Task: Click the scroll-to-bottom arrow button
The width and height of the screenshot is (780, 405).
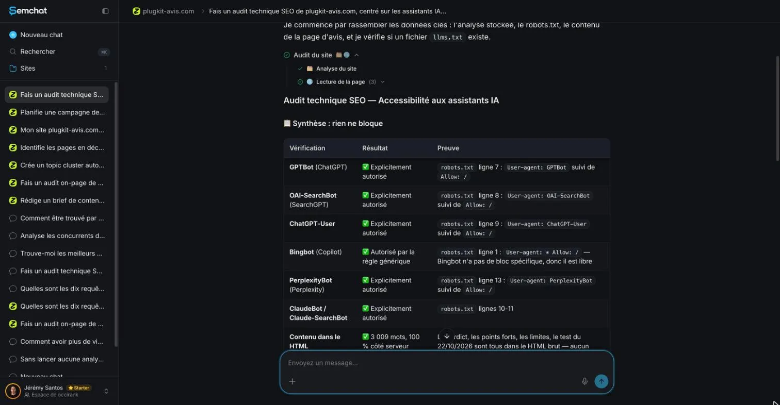Action: (447, 336)
